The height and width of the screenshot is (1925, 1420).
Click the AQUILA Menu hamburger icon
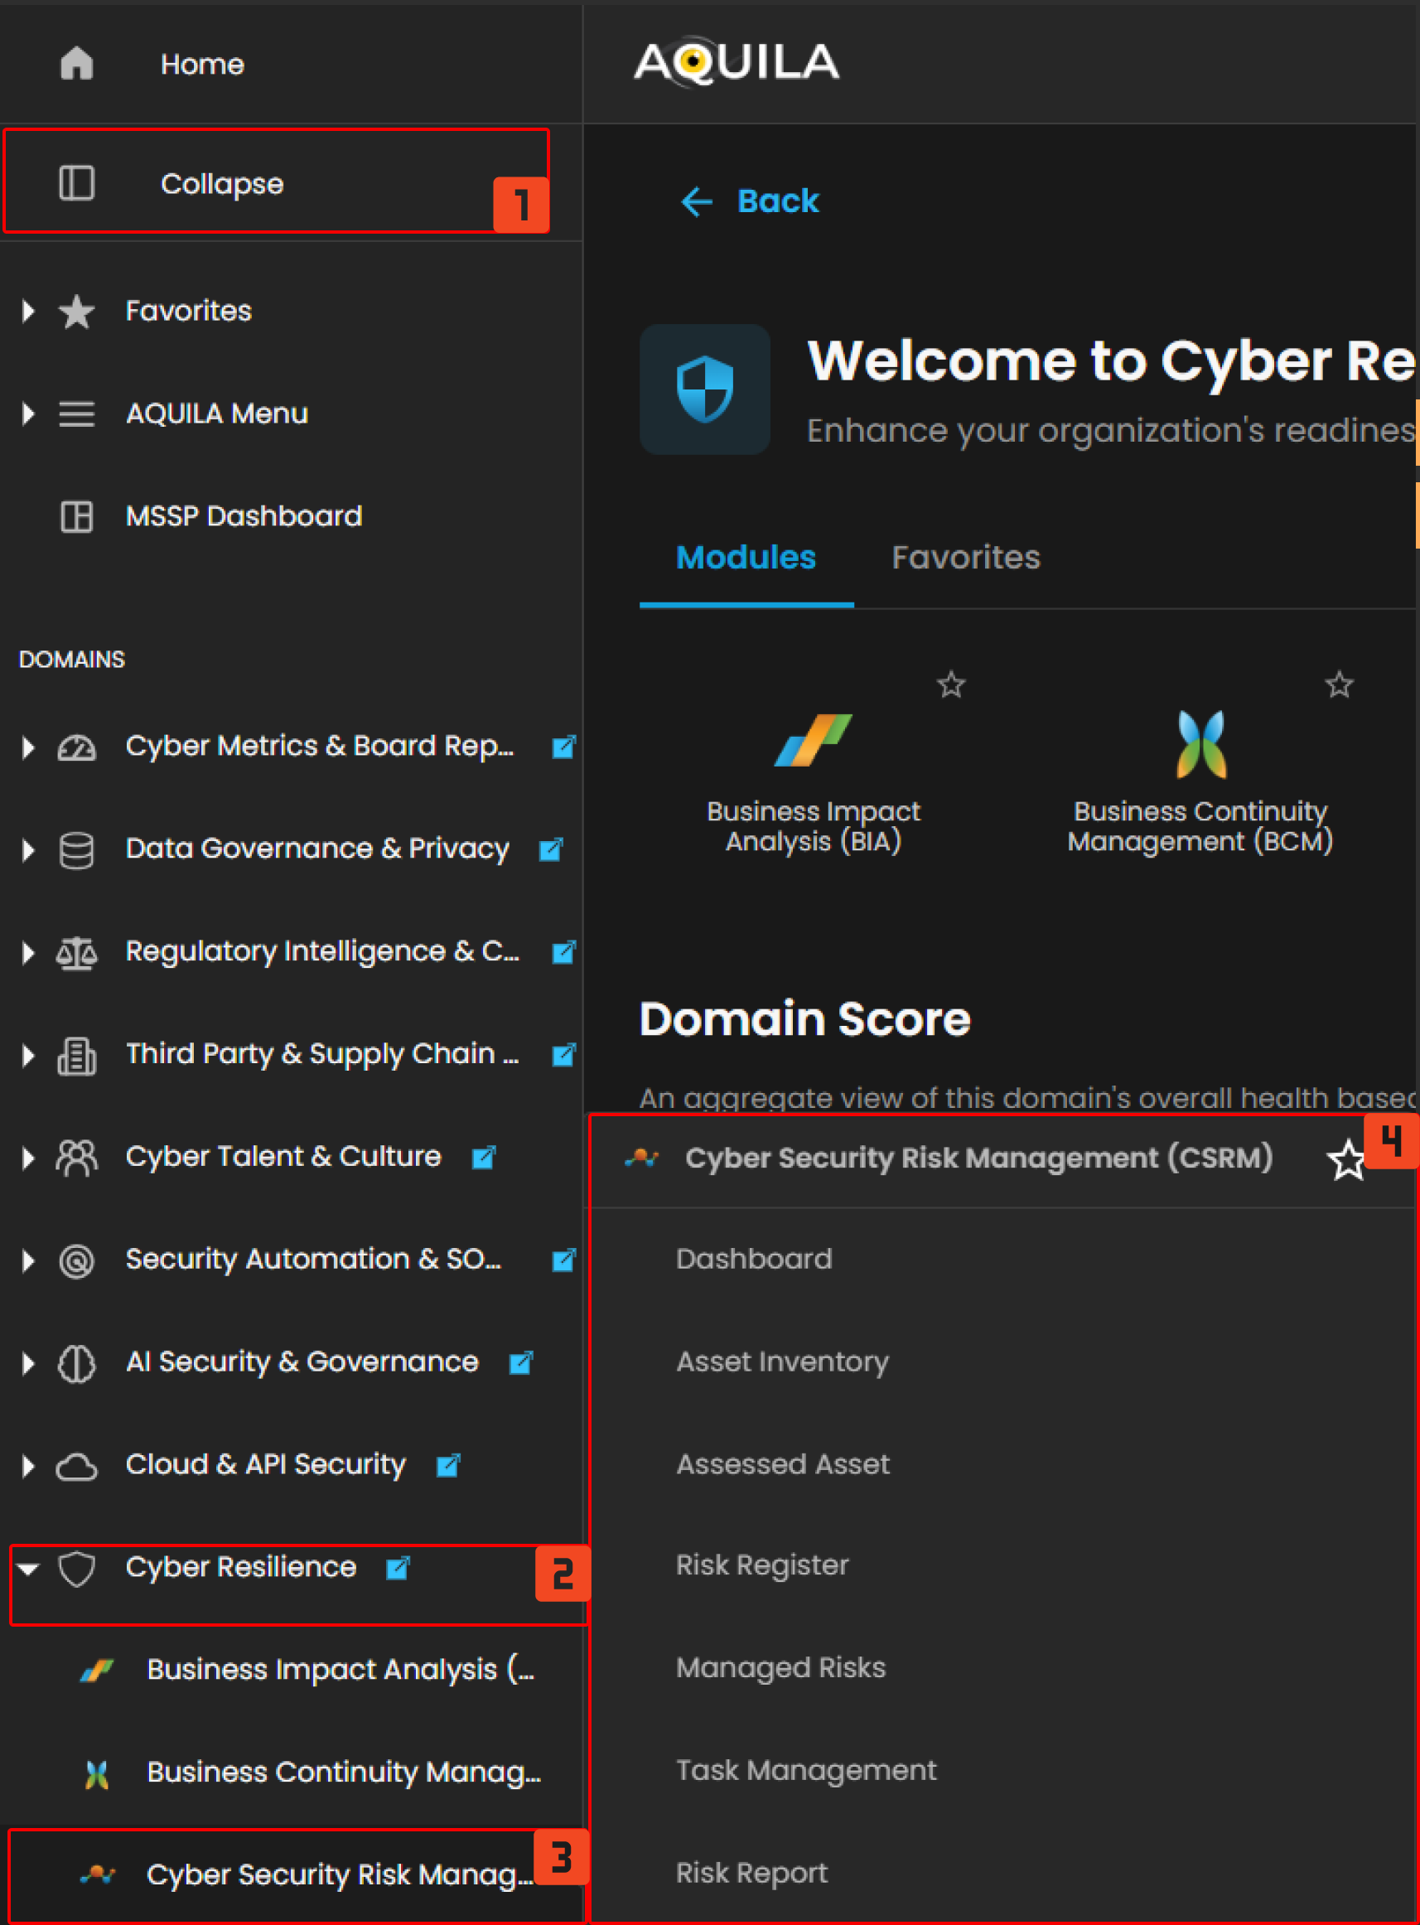tap(76, 414)
